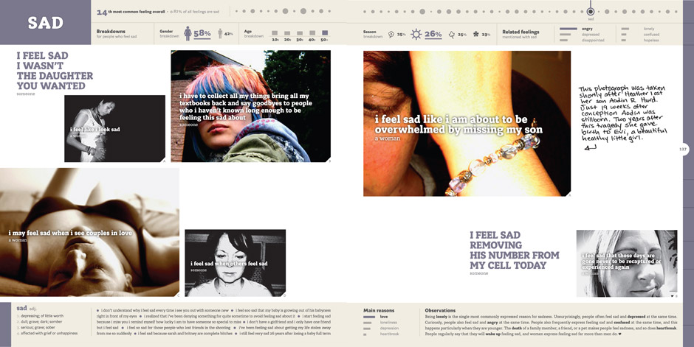Click the snowflake season icon at 23%
Viewport: 694px width, 347px height.
476,34
